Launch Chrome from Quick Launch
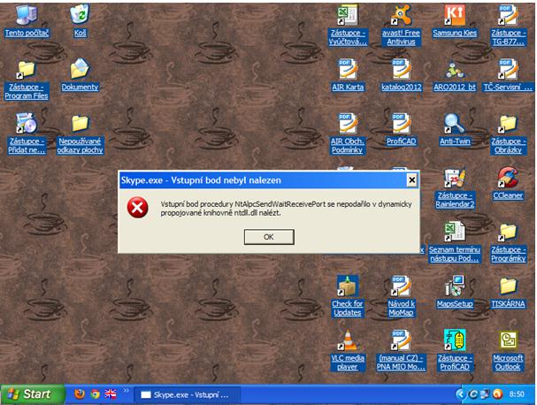The width and height of the screenshot is (537, 405). (95, 394)
